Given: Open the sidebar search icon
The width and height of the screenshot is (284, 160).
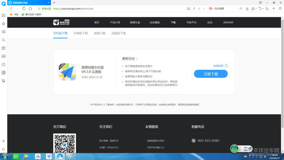Looking at the screenshot, I should [3, 40].
